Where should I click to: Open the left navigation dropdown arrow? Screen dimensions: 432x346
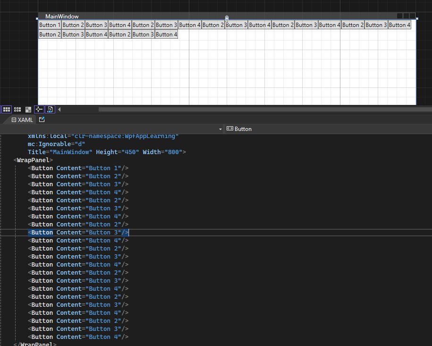click(220, 129)
